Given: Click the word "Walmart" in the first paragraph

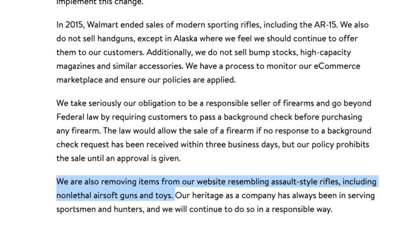Looking at the screenshot, I should click(x=103, y=25).
